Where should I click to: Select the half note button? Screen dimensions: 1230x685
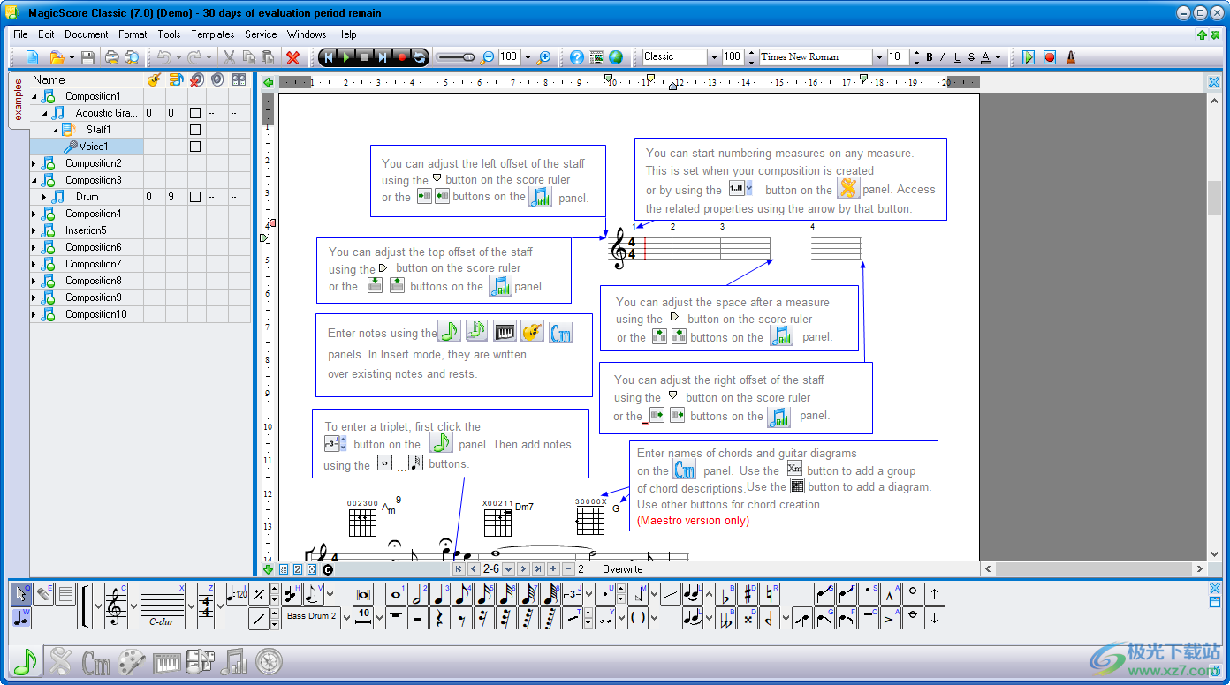click(418, 594)
